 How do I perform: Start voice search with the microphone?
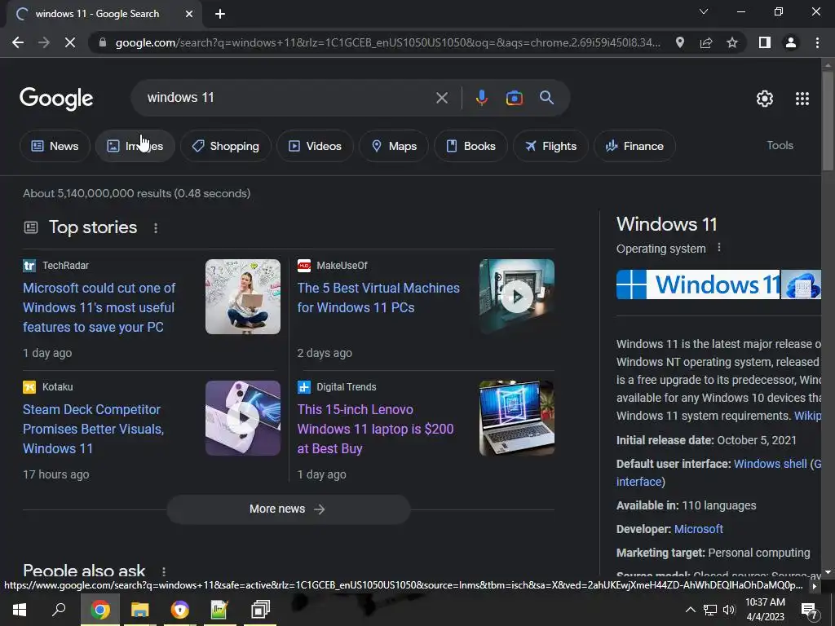click(481, 98)
